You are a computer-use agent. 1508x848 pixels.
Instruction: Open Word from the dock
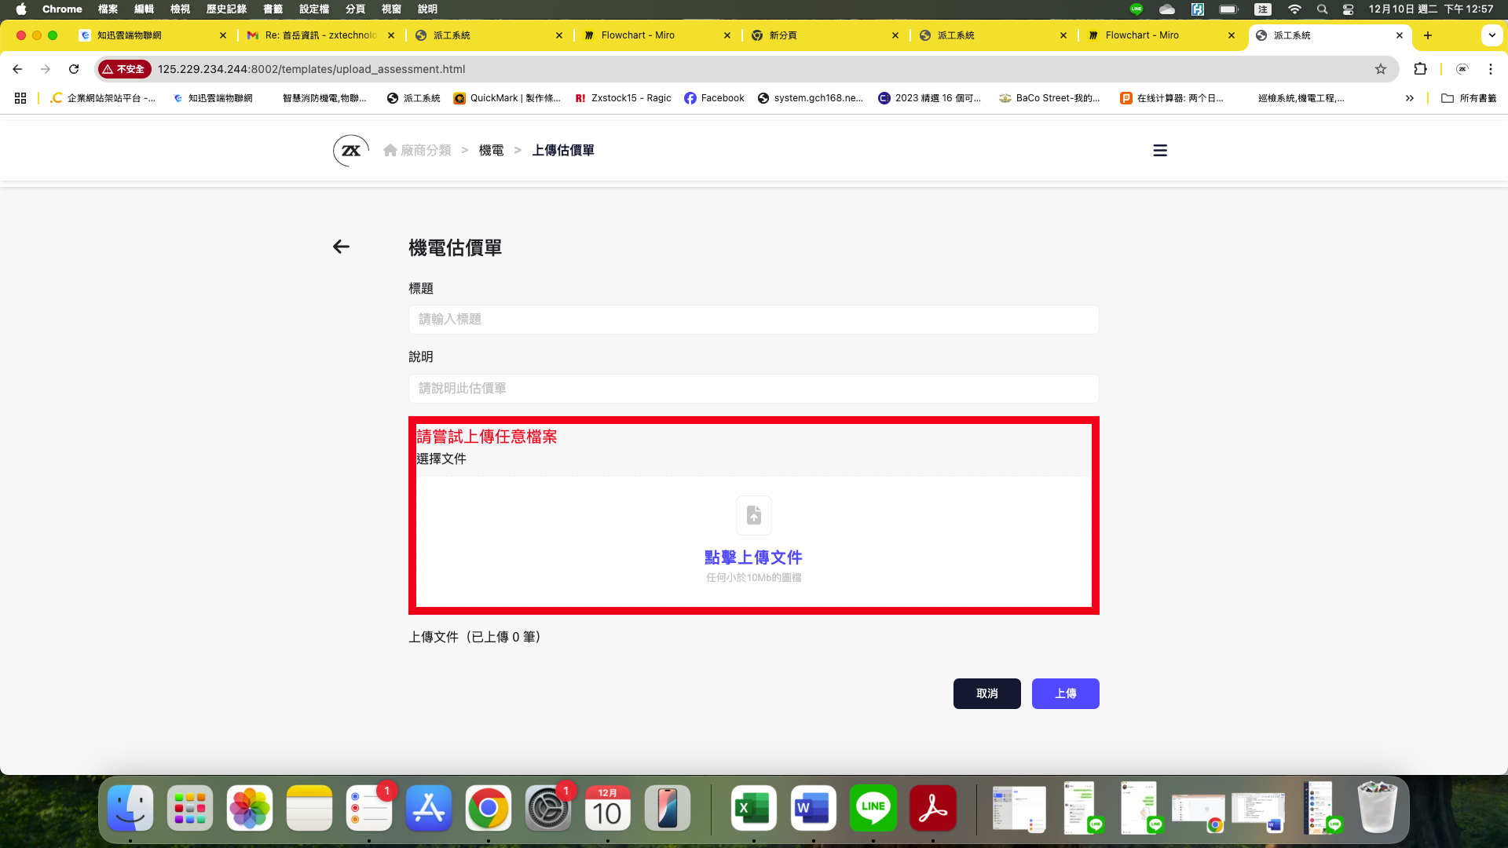(x=814, y=808)
